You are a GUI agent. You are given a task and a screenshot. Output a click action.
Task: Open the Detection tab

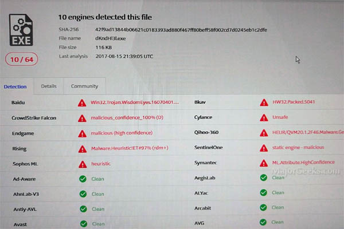[15, 86]
